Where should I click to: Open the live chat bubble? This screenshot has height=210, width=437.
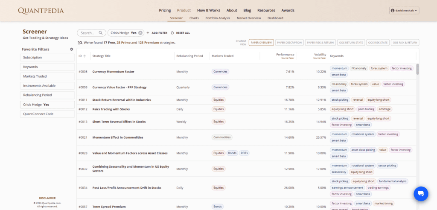(x=421, y=194)
